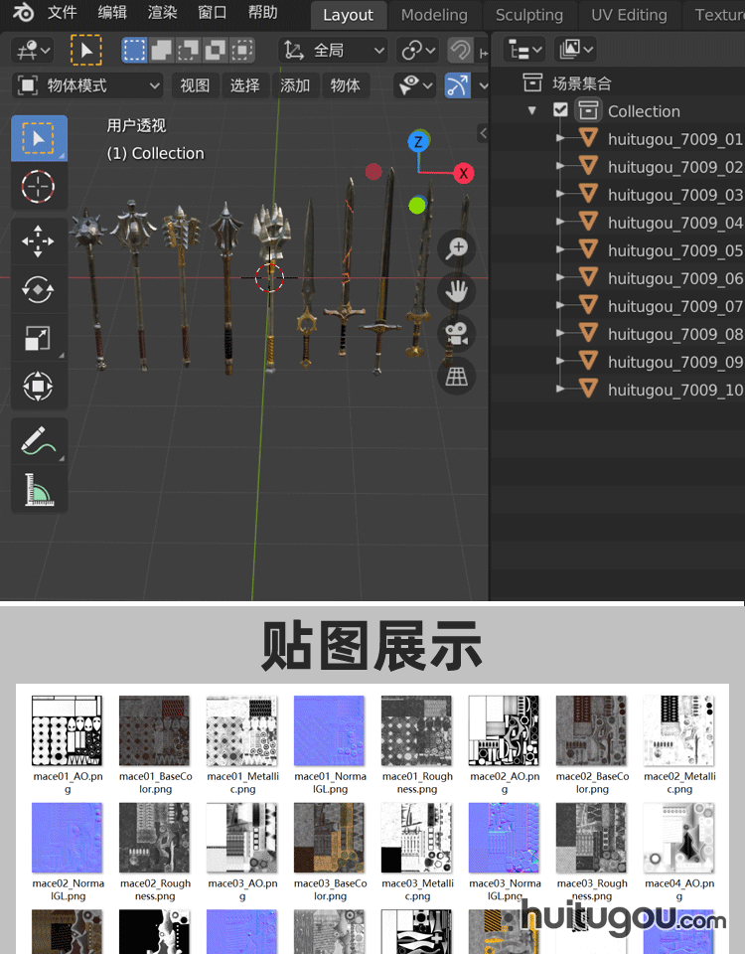Pick the Measure tool
Screen dimensions: 745x954
[x=39, y=489]
